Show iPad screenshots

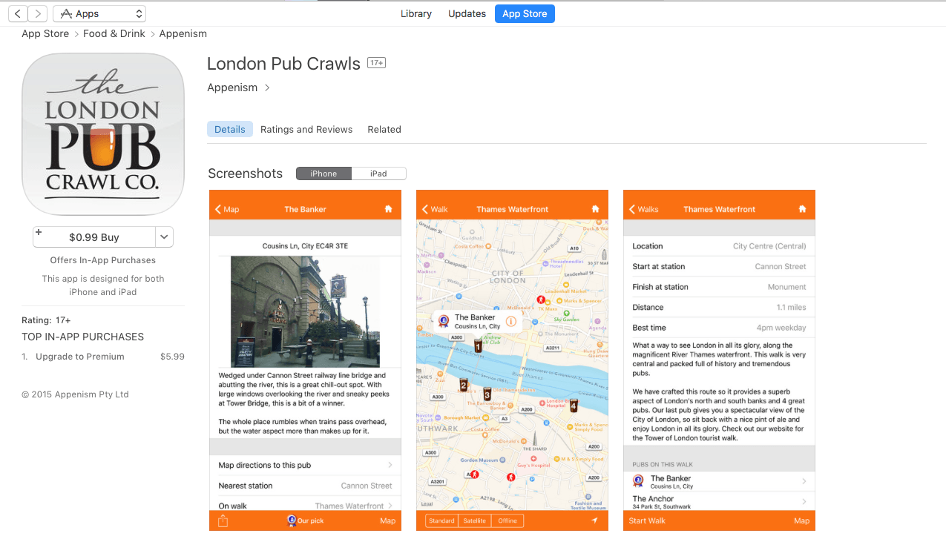pyautogui.click(x=378, y=173)
